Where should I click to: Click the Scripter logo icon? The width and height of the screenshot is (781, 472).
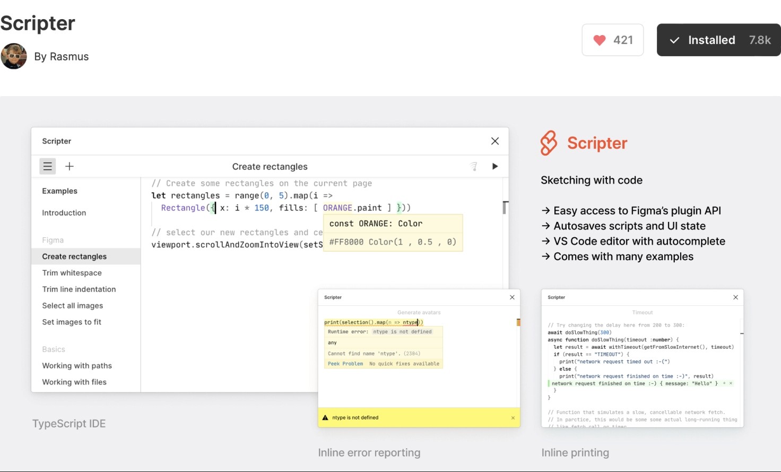click(549, 143)
